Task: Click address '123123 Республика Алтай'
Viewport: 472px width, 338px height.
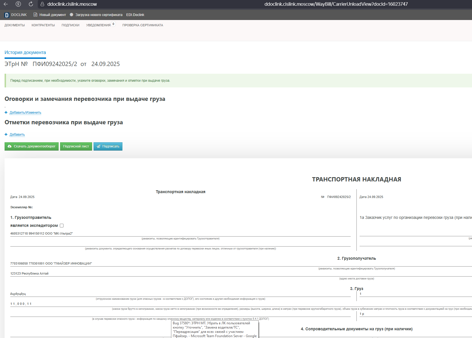Action: pyautogui.click(x=29, y=273)
